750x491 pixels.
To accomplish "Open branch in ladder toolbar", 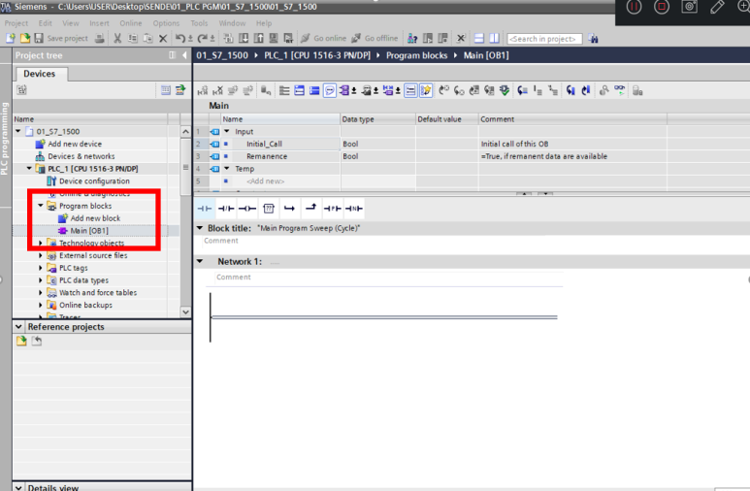I will click(289, 209).
